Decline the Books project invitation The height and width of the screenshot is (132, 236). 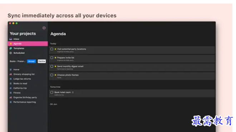pyautogui.click(x=42, y=61)
